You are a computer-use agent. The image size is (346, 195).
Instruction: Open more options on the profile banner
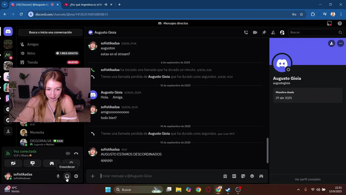(x=340, y=43)
